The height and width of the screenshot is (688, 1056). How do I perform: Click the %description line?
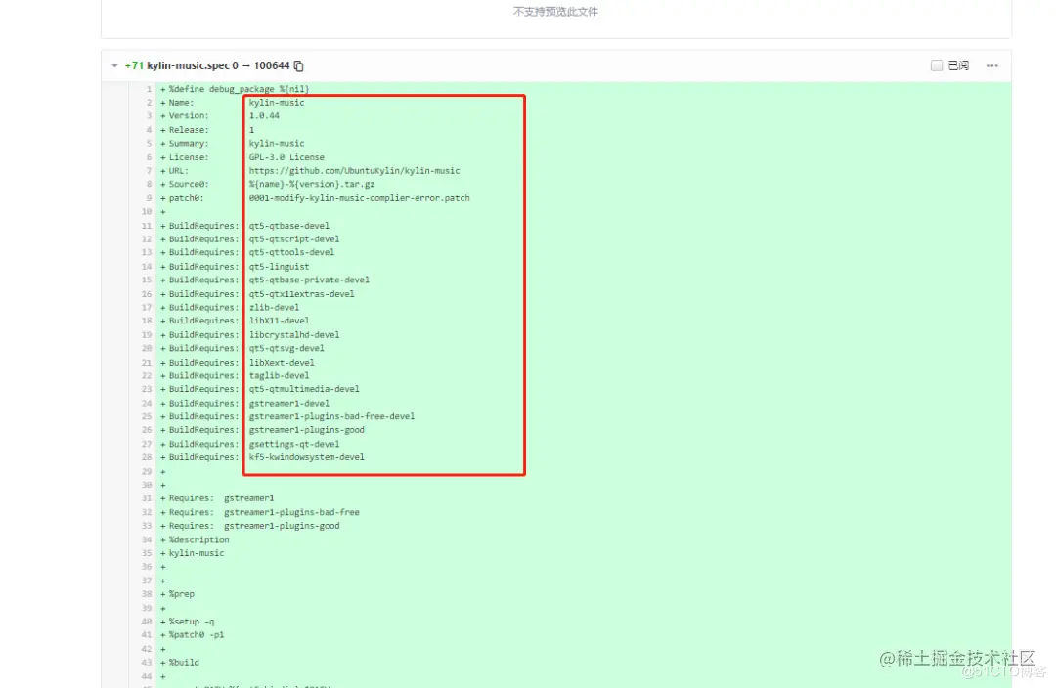tap(195, 539)
